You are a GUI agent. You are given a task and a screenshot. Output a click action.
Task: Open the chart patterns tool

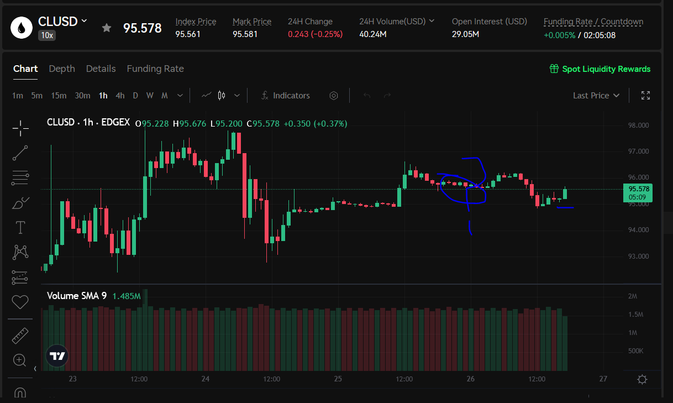pos(20,252)
